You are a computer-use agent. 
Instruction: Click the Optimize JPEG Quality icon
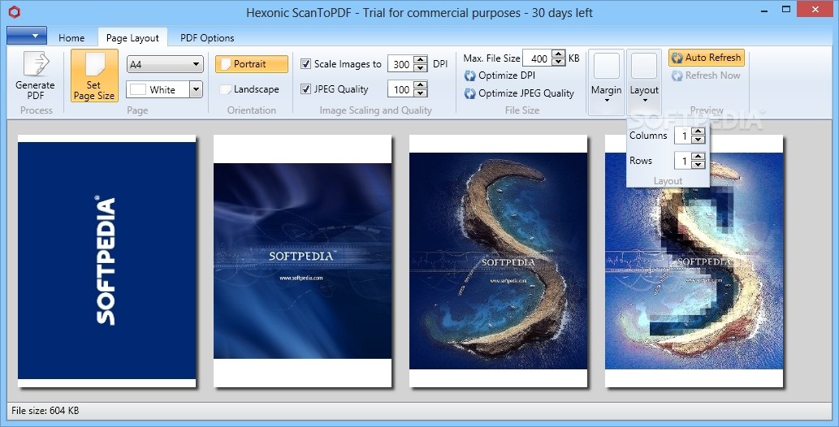[469, 93]
